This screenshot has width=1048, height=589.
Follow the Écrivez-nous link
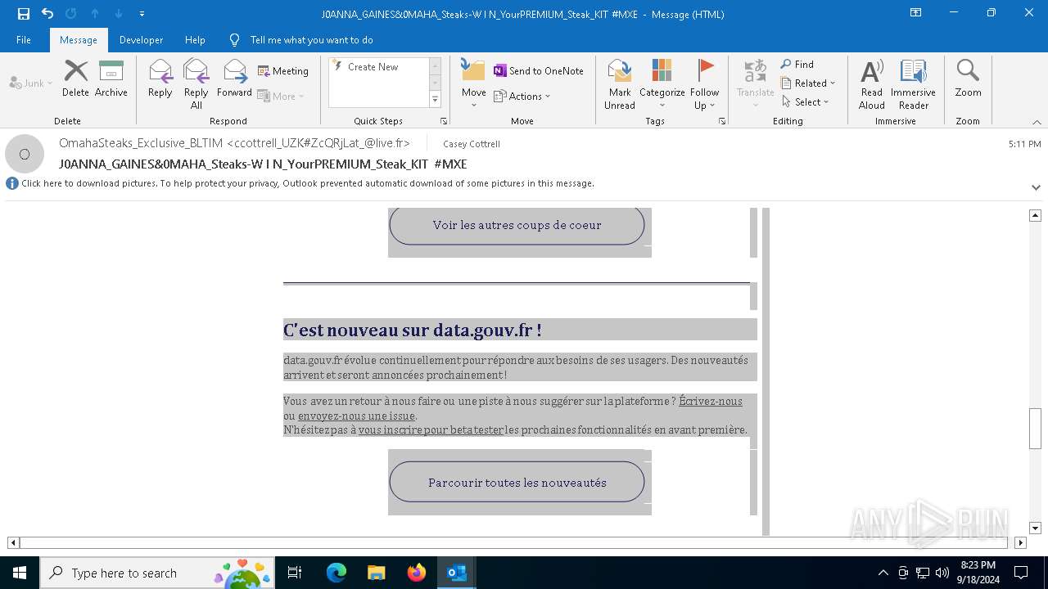click(711, 401)
